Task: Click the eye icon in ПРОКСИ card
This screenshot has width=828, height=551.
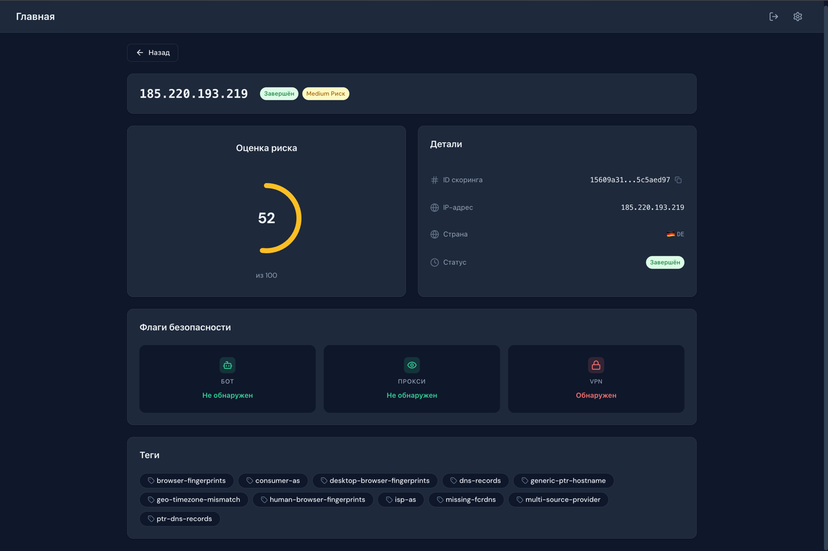Action: [412, 365]
